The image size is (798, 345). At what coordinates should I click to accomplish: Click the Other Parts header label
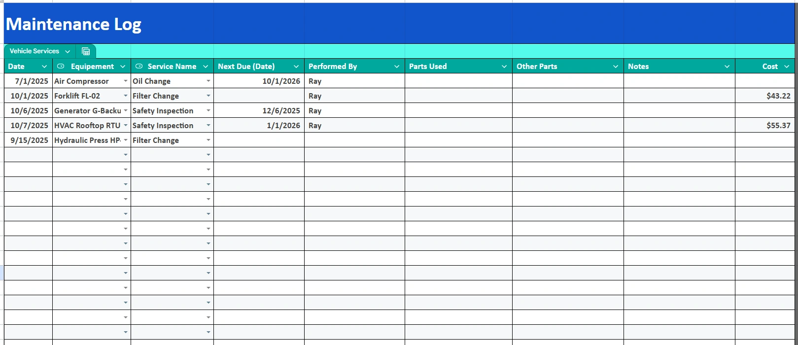[x=537, y=67]
